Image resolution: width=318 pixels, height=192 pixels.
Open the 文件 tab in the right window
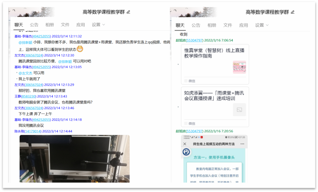[228, 25]
